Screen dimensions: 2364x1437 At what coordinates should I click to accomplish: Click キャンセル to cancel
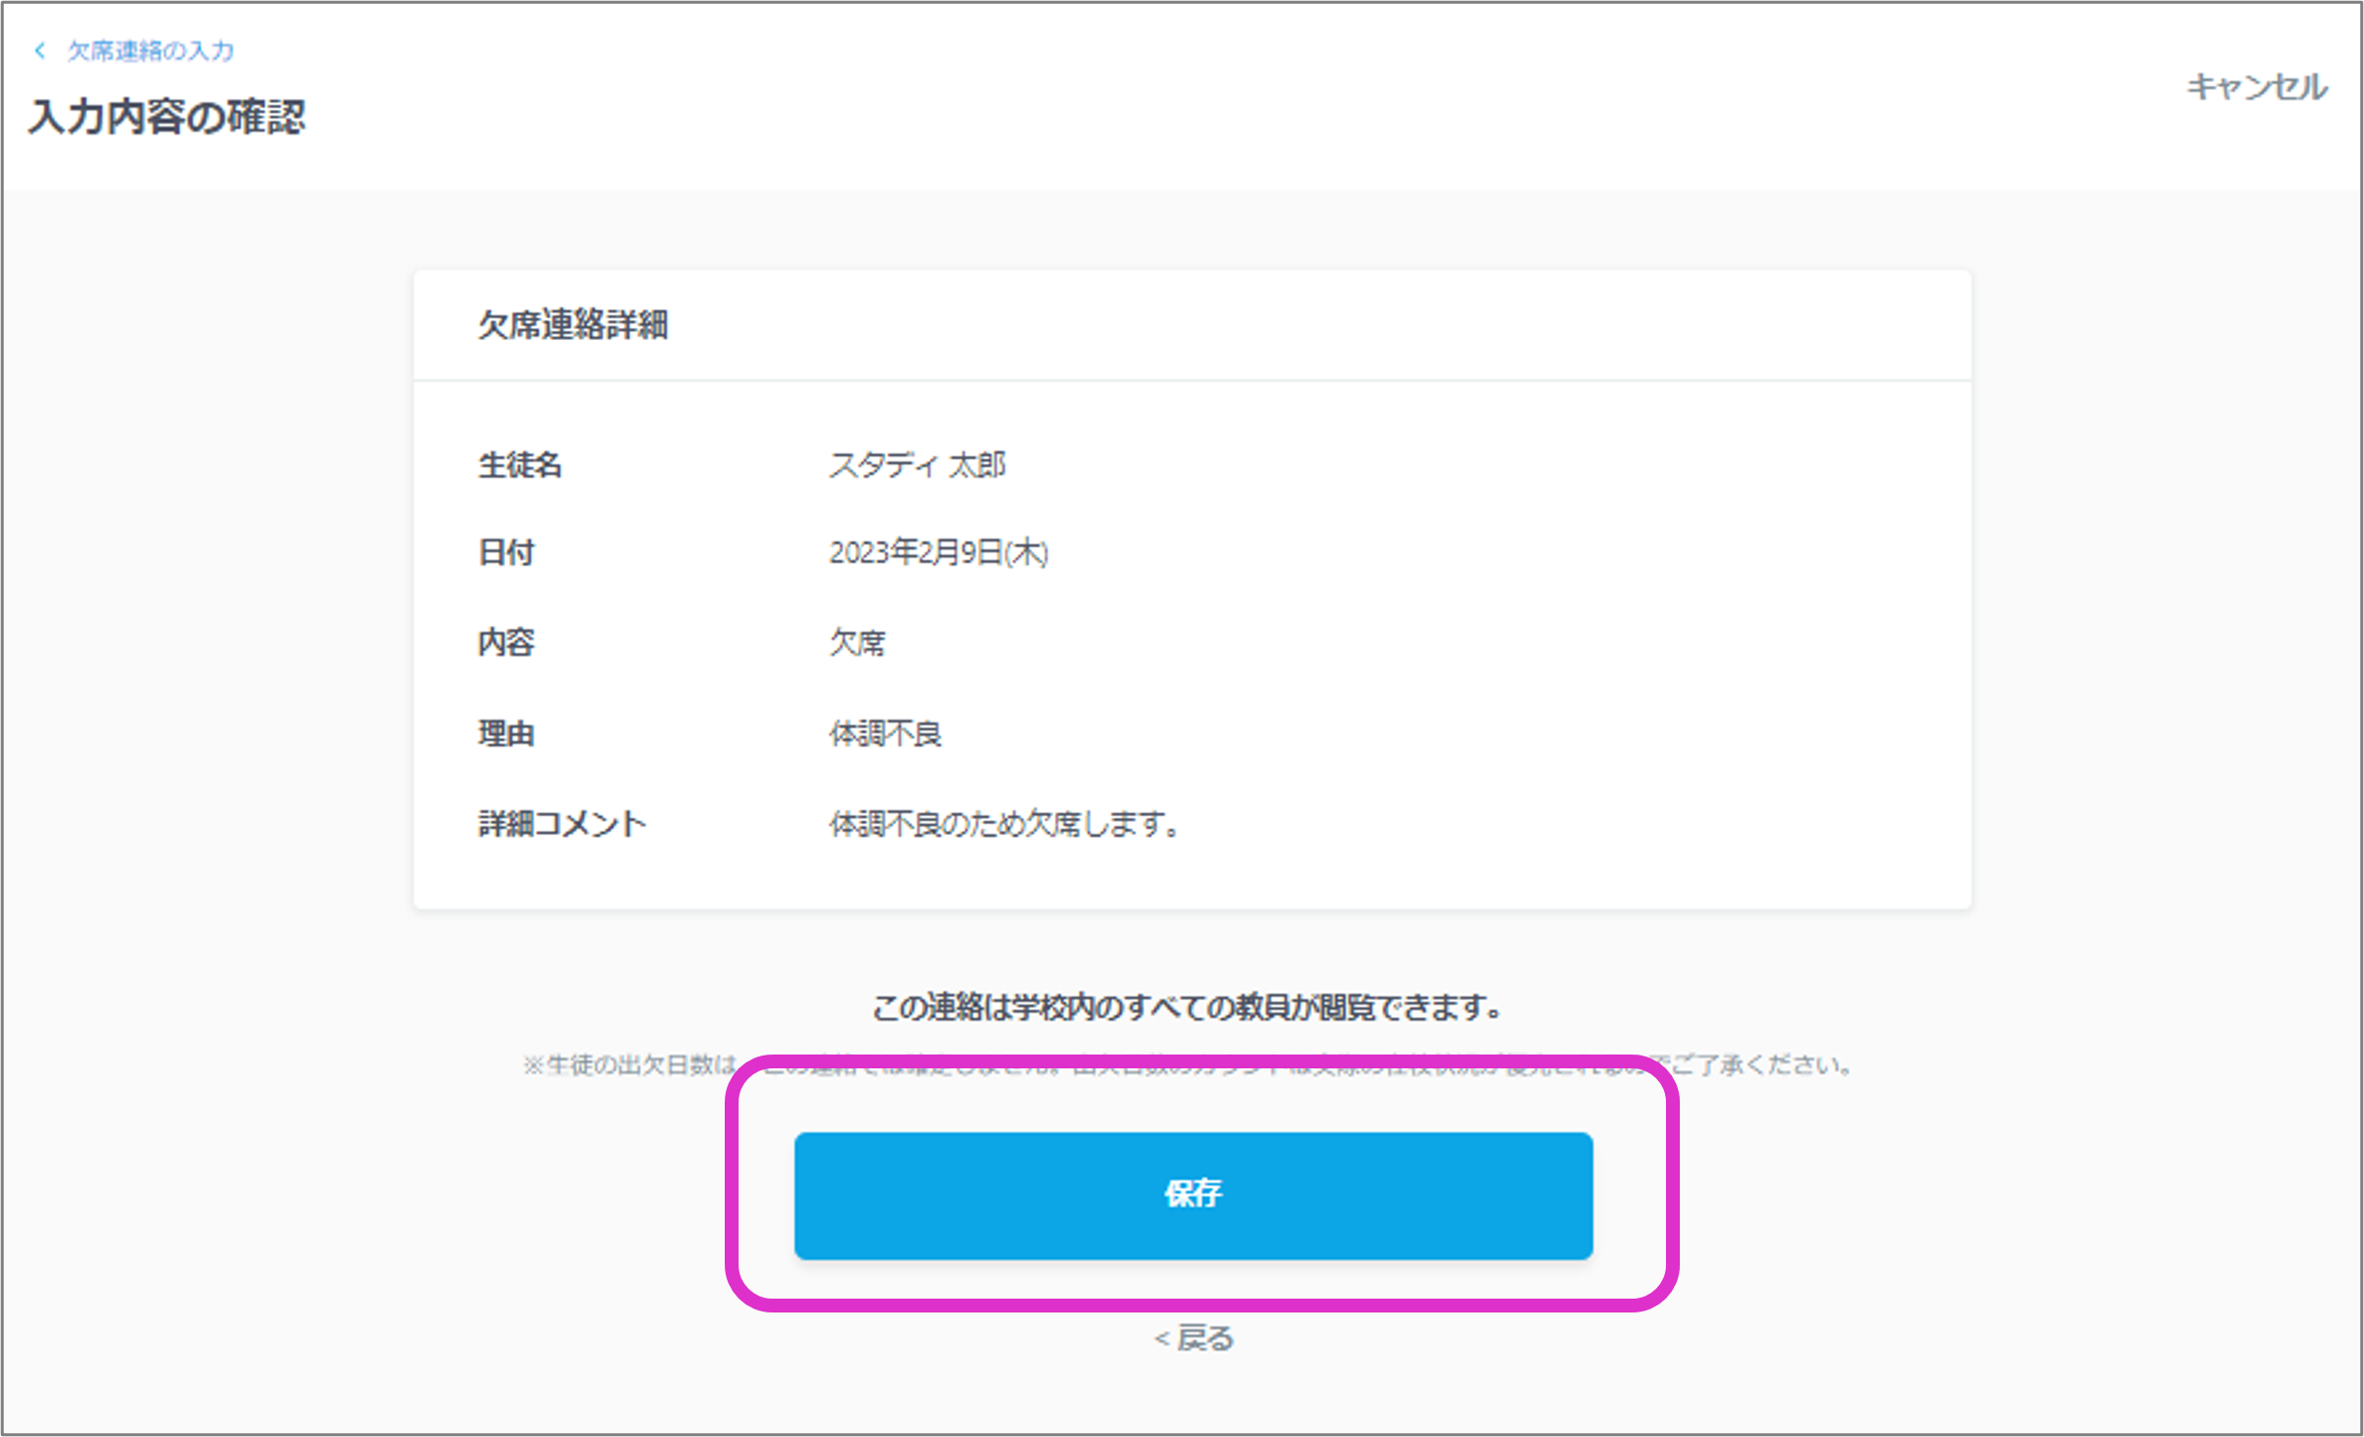click(2257, 86)
